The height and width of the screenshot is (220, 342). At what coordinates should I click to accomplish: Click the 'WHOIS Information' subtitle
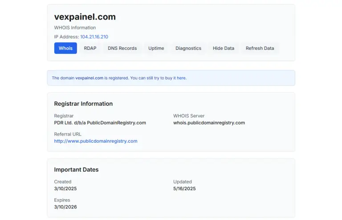pyautogui.click(x=75, y=28)
